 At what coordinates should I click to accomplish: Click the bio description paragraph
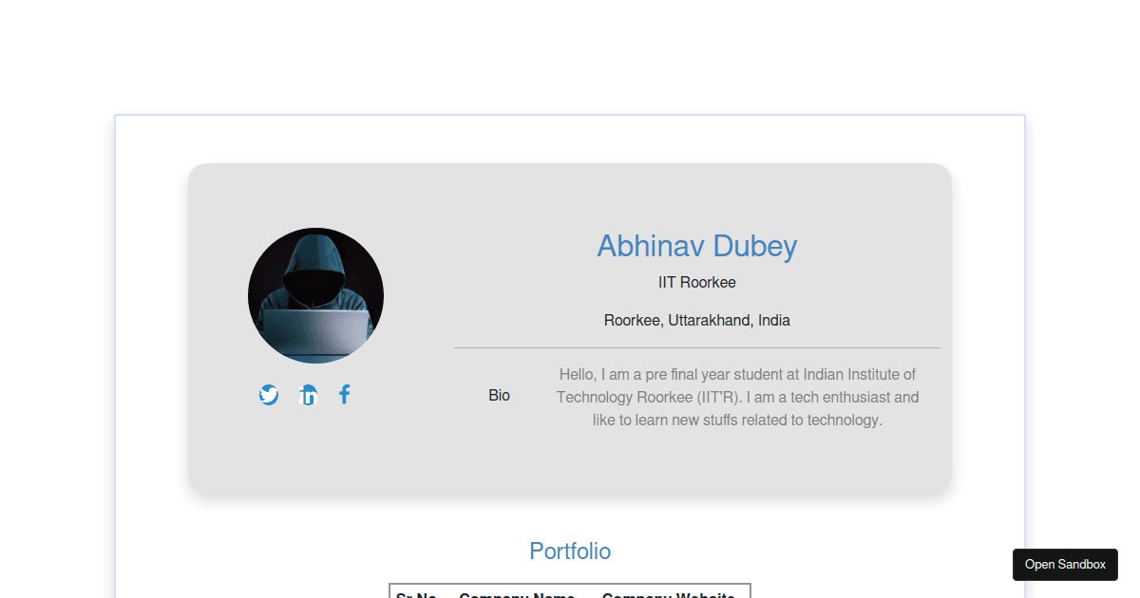click(736, 397)
